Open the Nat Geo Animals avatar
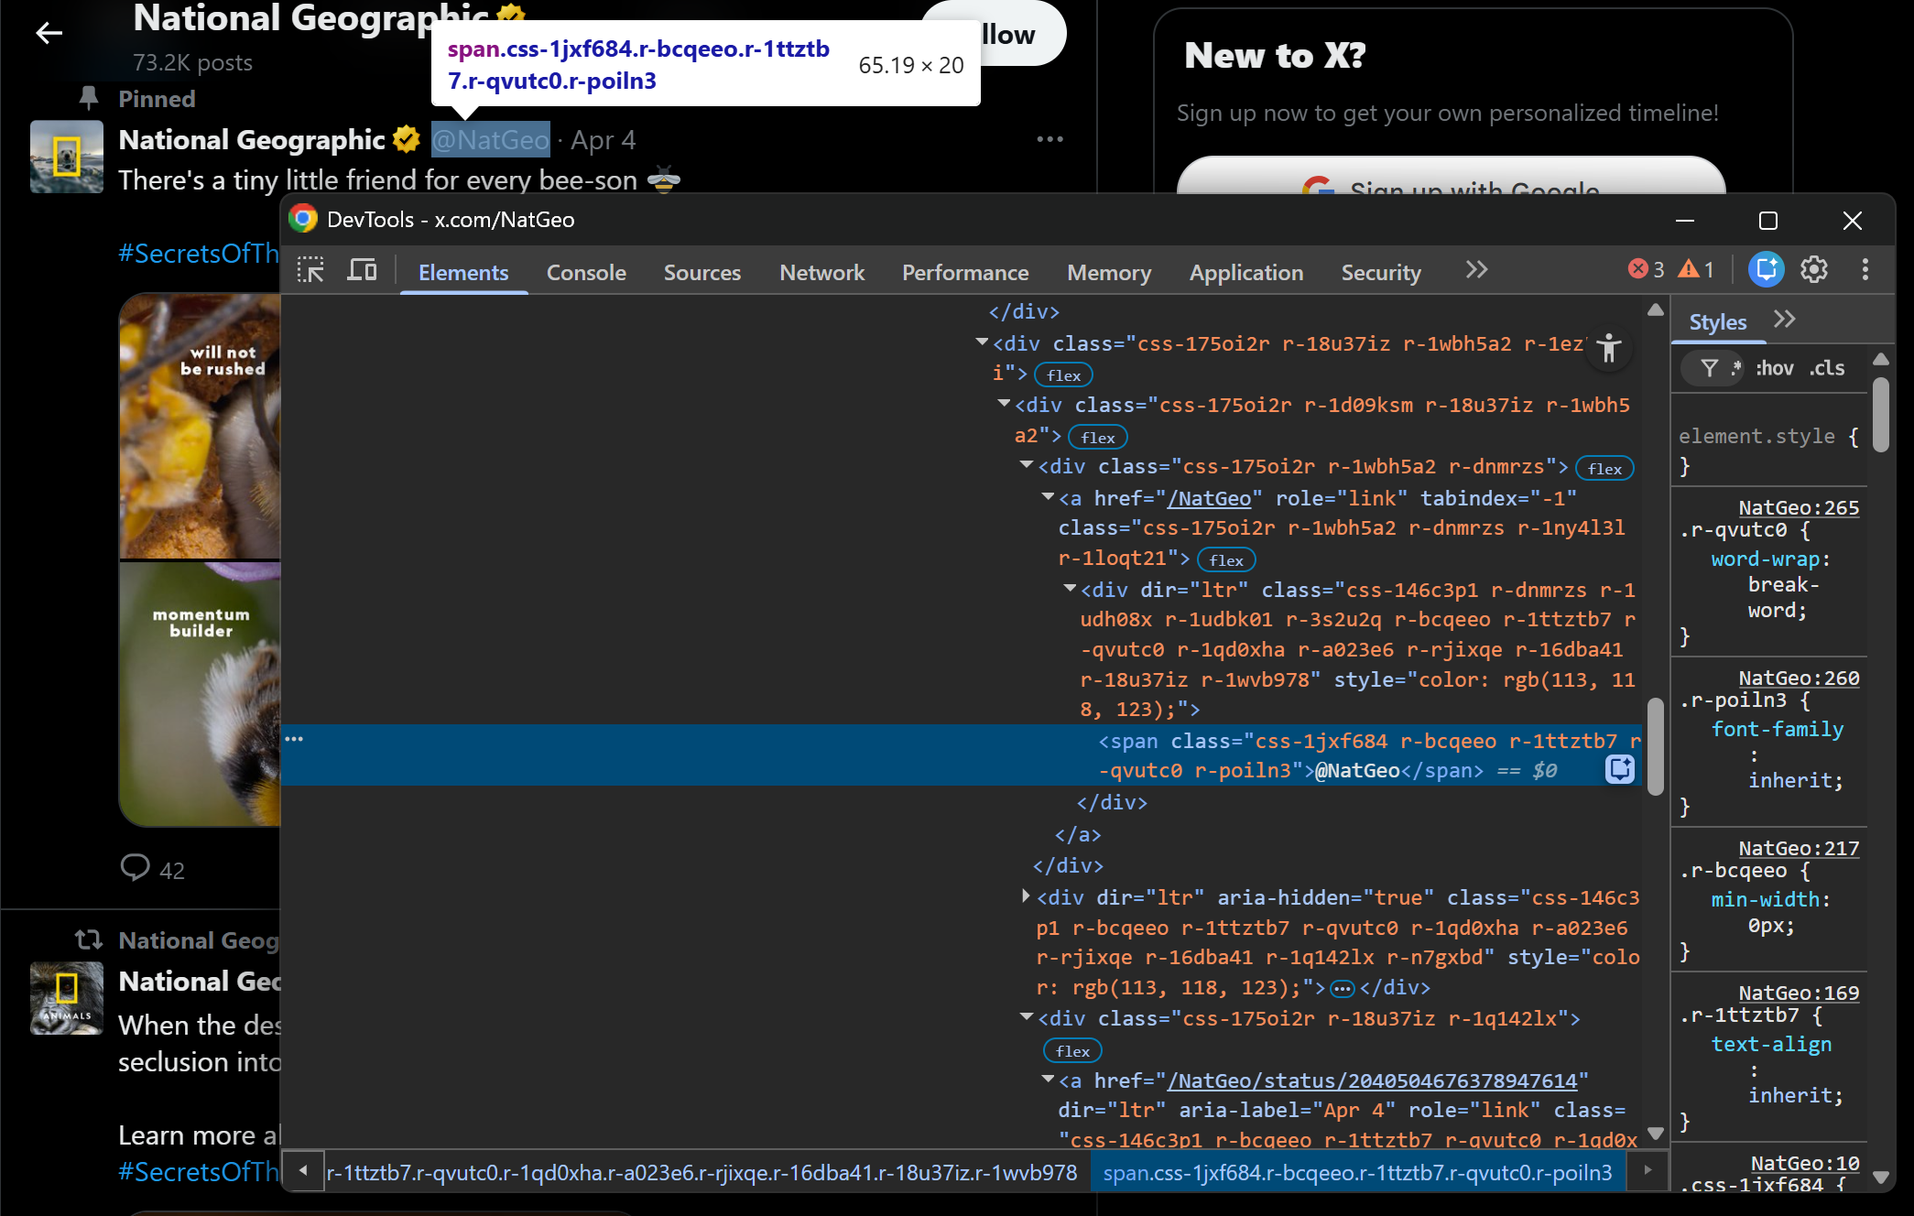The width and height of the screenshot is (1914, 1216). [67, 998]
